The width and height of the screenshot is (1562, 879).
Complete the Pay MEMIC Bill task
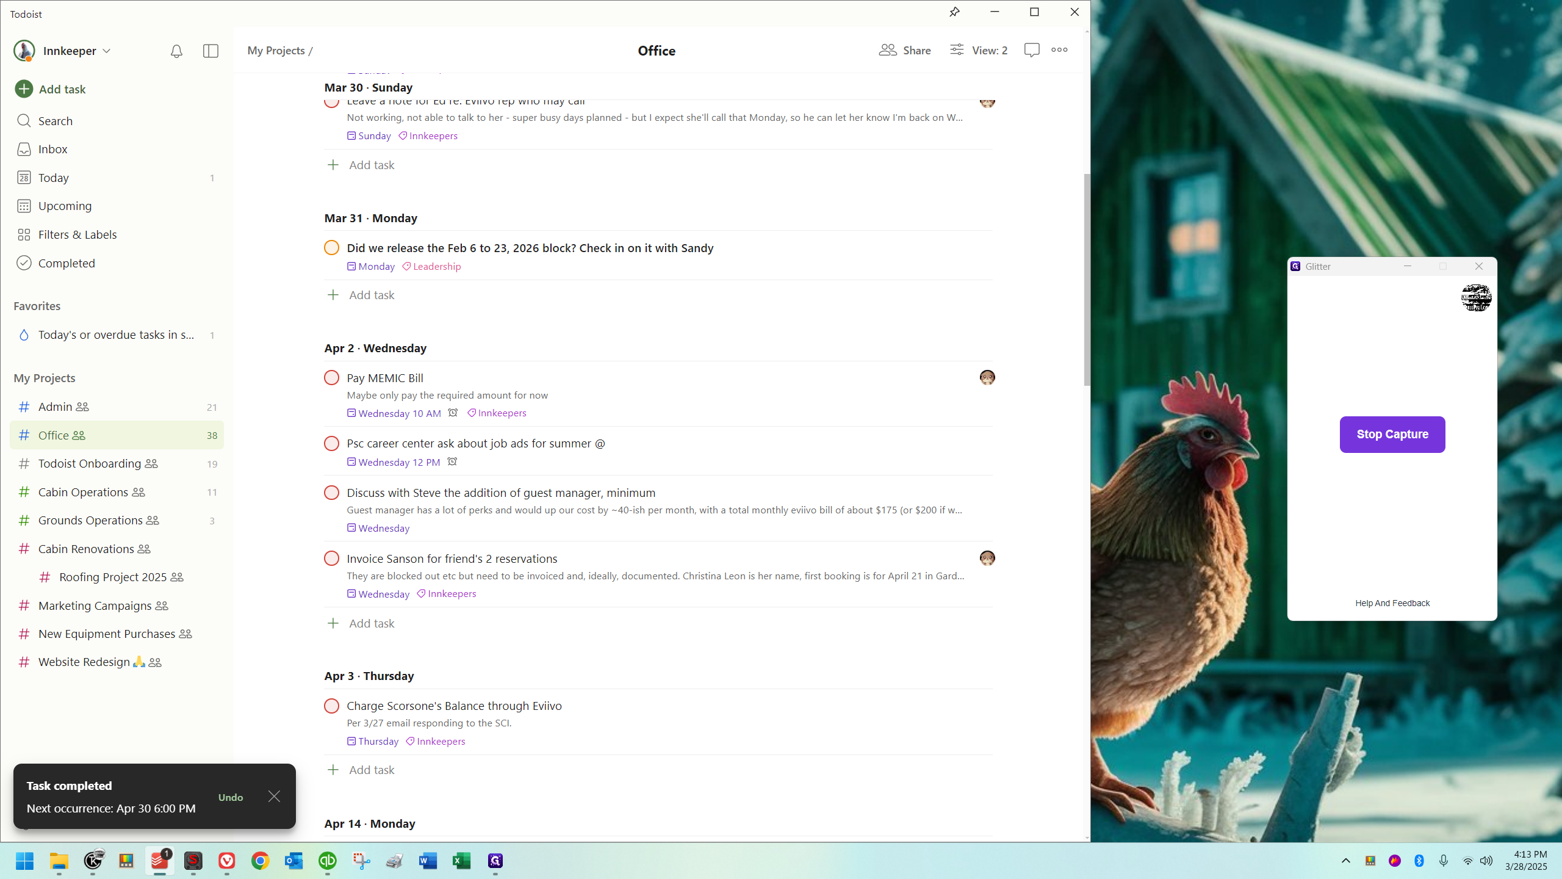331,378
